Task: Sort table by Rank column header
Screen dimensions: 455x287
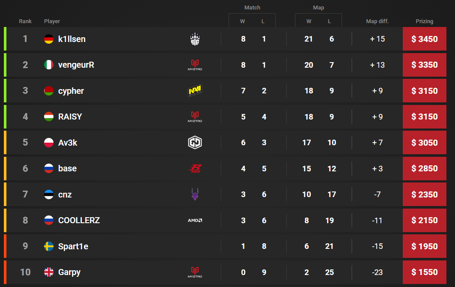Action: 25,21
